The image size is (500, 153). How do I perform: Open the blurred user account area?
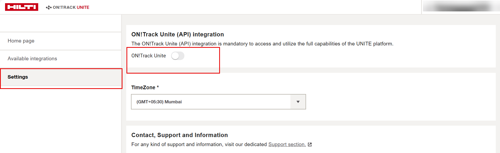461,7
